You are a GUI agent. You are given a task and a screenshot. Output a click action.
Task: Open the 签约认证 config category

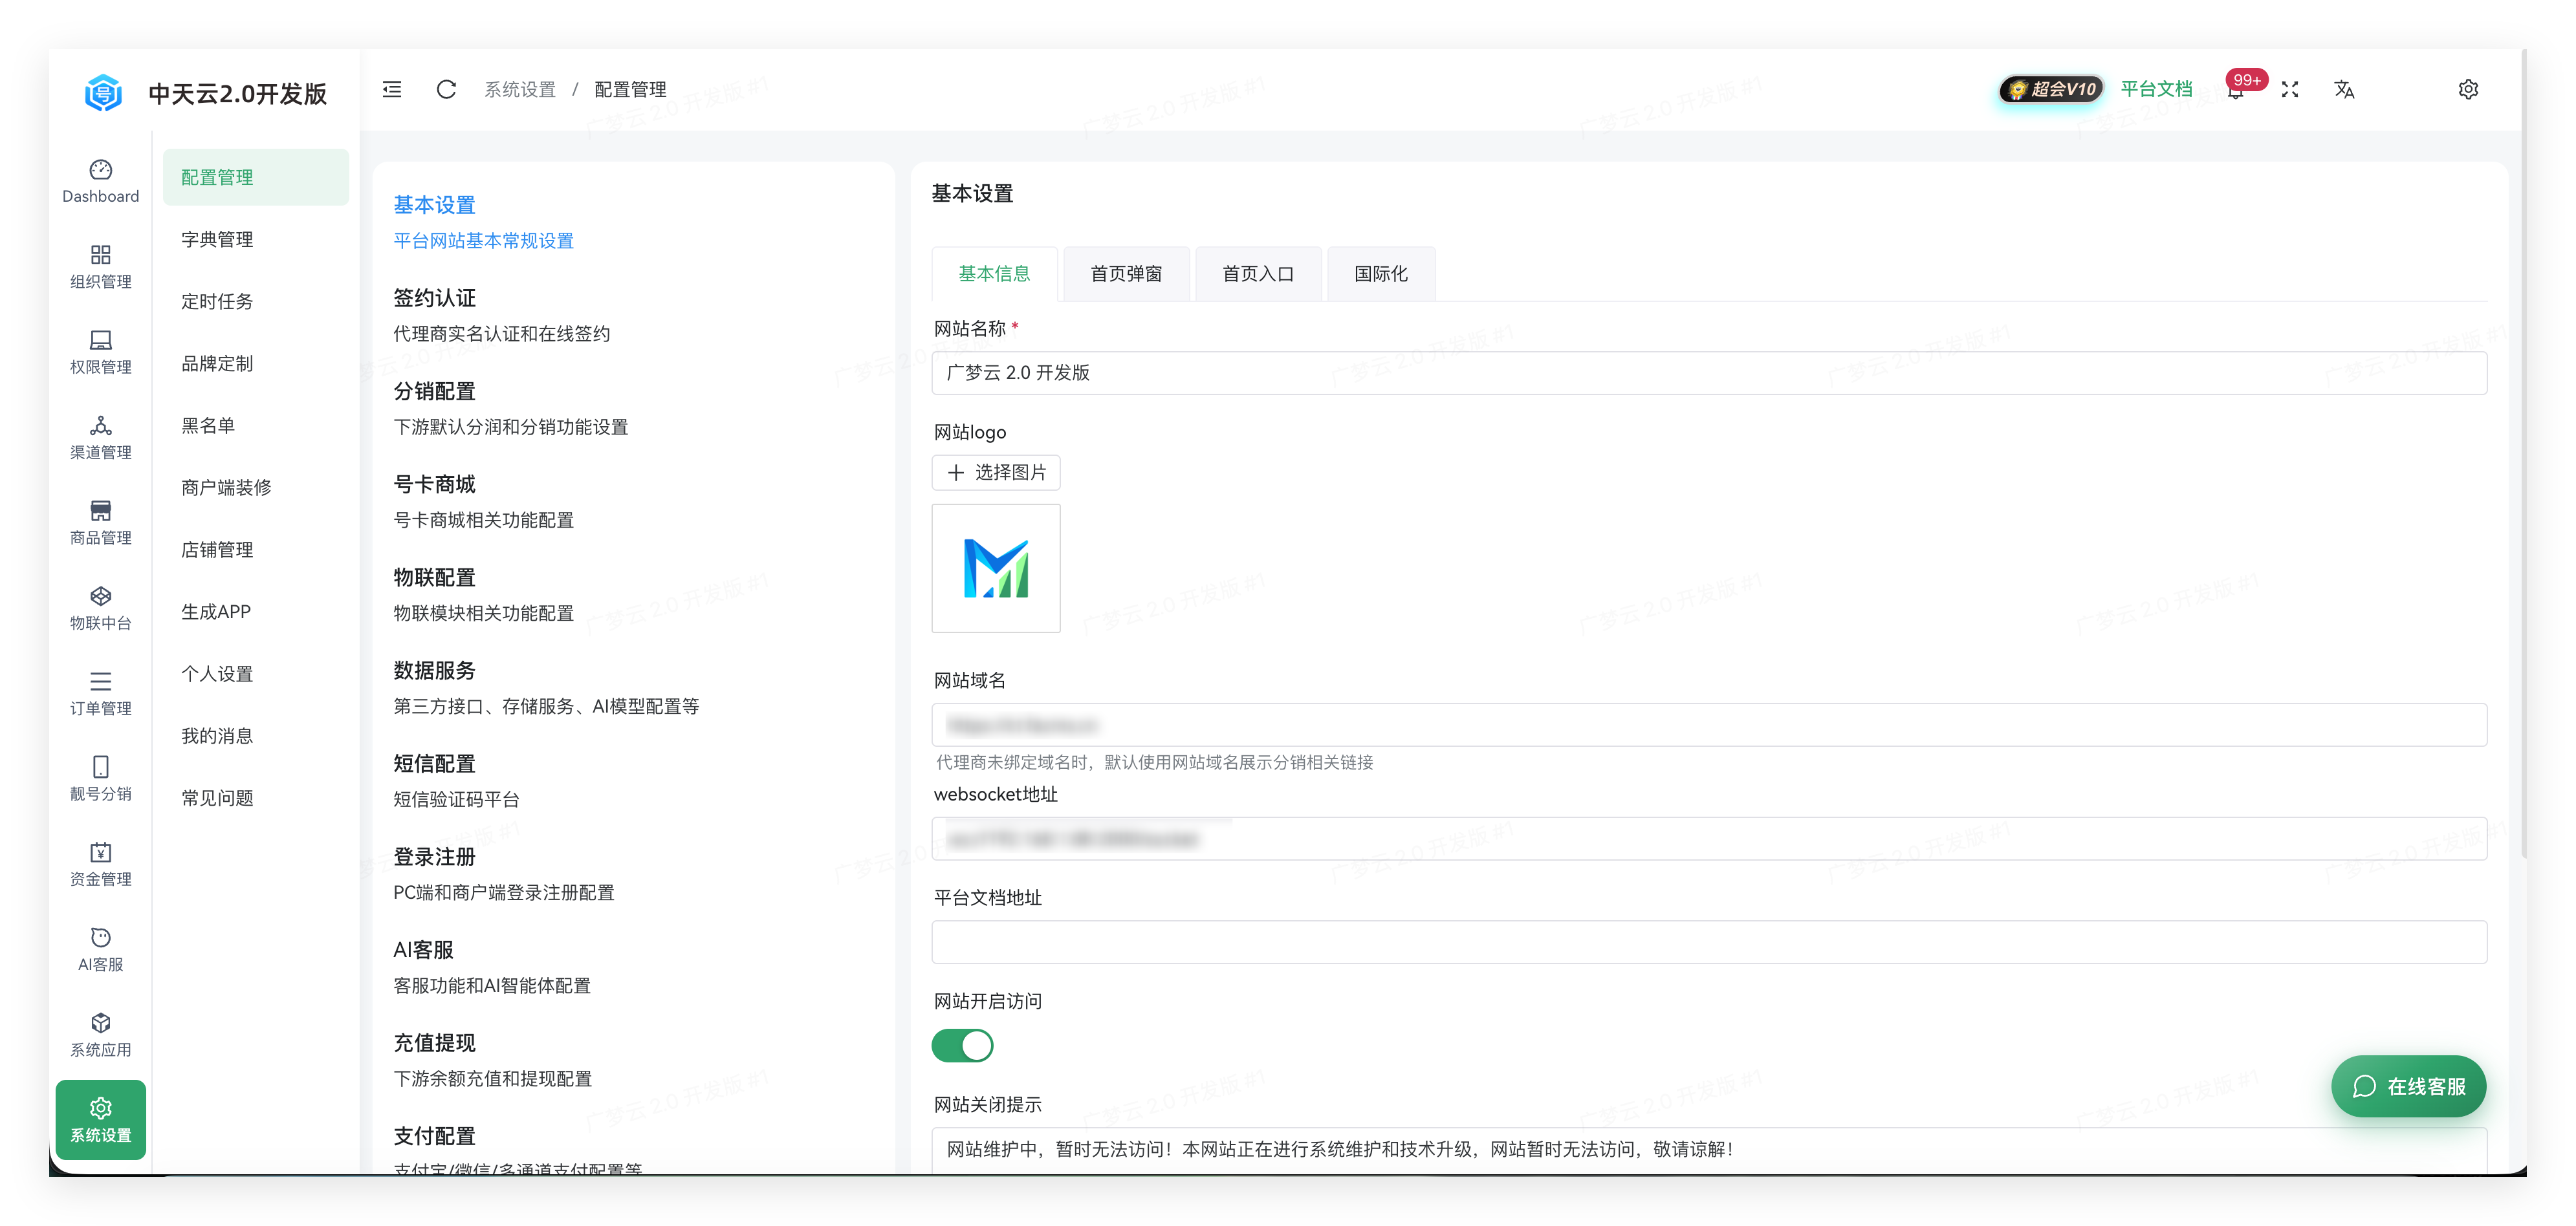click(634, 315)
